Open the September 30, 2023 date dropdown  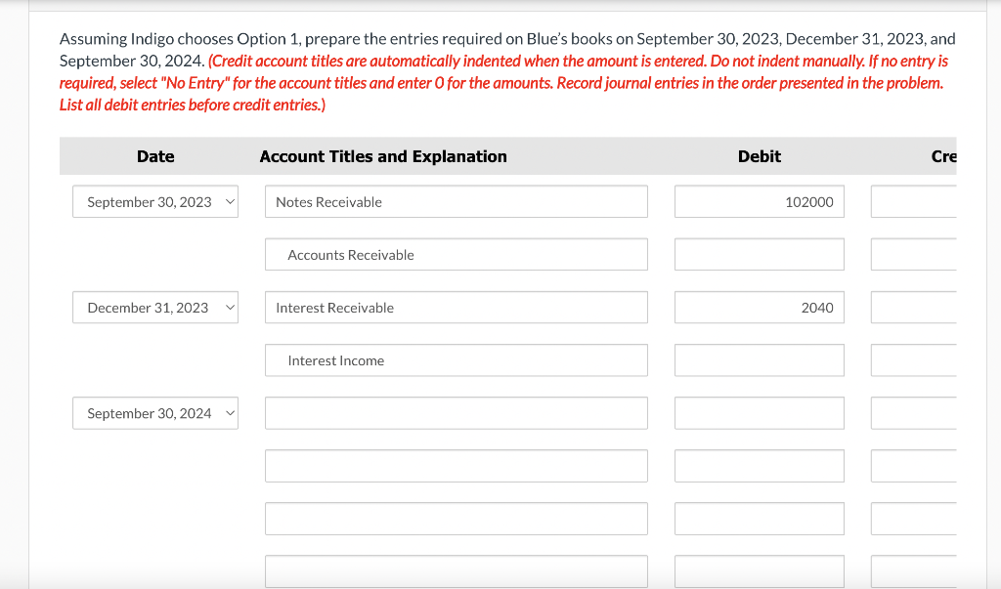tap(154, 201)
